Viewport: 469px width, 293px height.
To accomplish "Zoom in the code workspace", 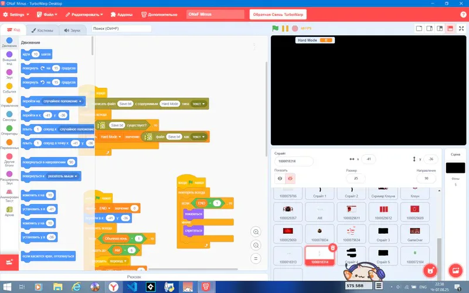I will pyautogui.click(x=256, y=231).
